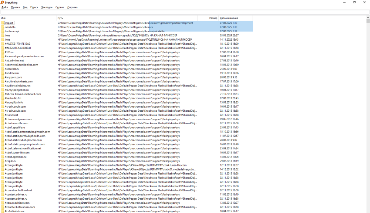Click path ending with libraries\cabaletta
This screenshot has height=213, width=370.
click(x=111, y=31)
